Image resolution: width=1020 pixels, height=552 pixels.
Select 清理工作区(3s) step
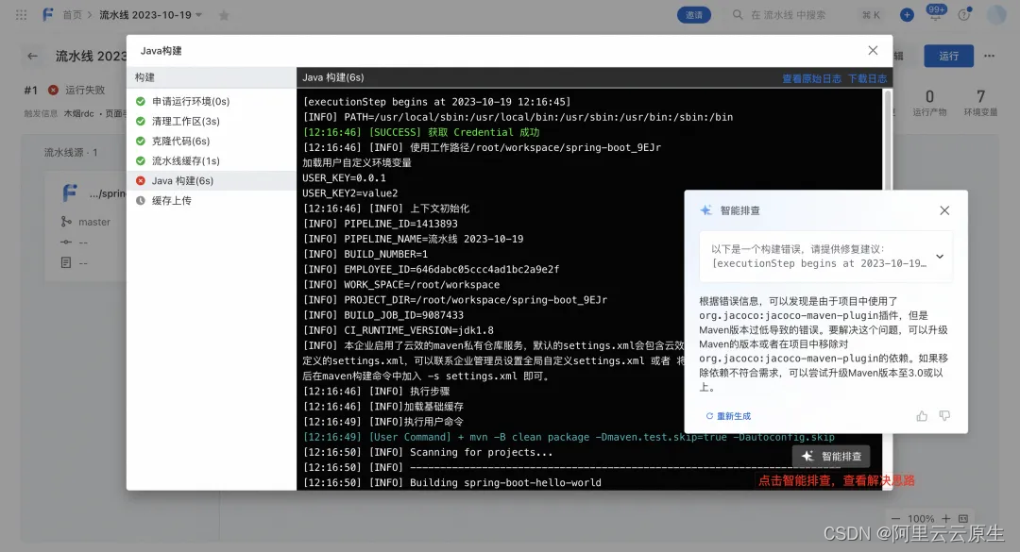[x=212, y=122]
